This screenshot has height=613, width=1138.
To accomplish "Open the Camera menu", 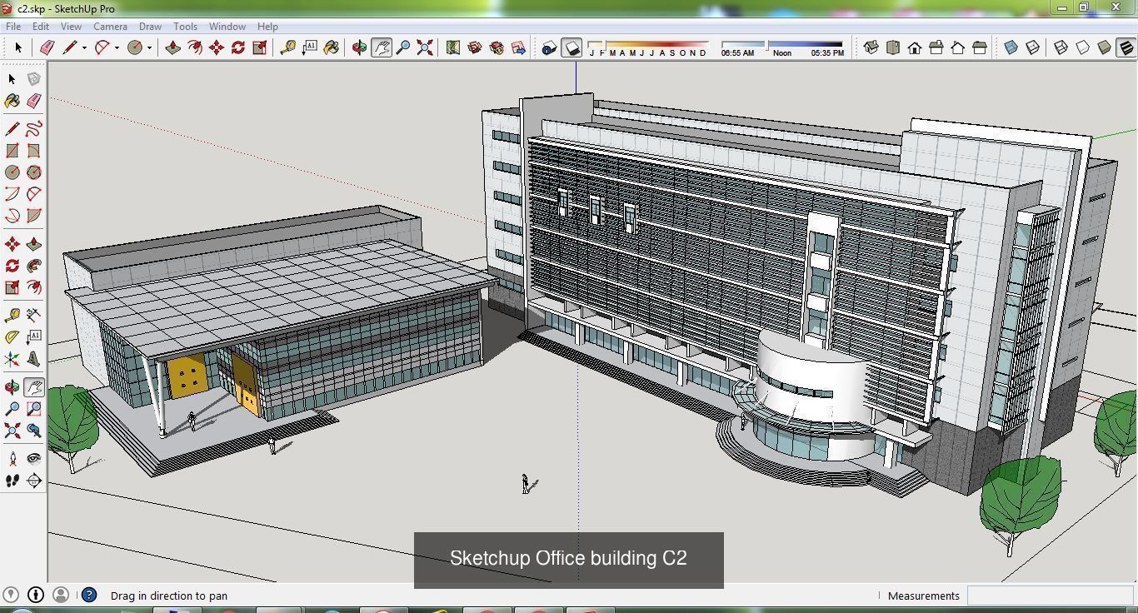I will (x=110, y=27).
